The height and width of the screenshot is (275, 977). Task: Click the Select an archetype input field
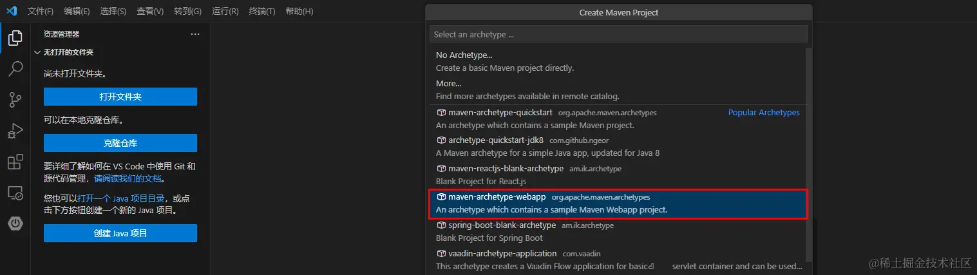(619, 34)
